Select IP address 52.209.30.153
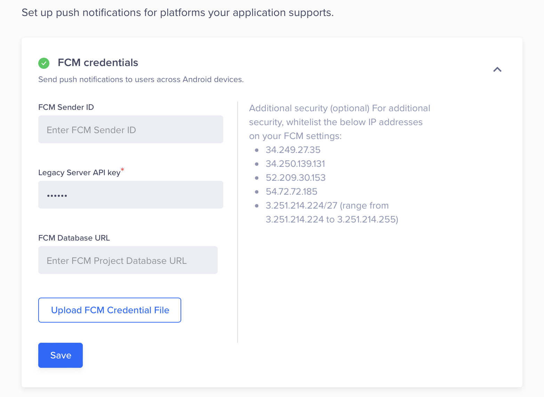The width and height of the screenshot is (544, 397). [295, 178]
